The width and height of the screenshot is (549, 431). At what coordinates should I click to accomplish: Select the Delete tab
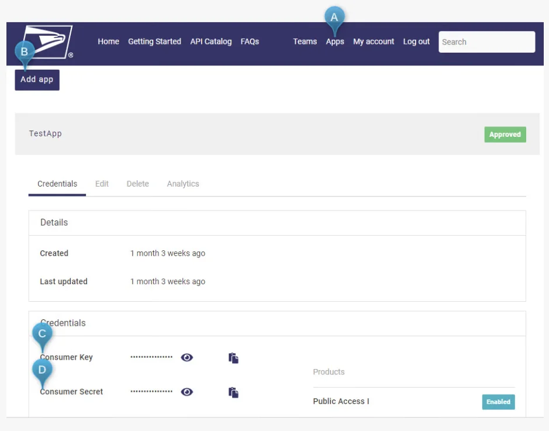click(x=137, y=183)
